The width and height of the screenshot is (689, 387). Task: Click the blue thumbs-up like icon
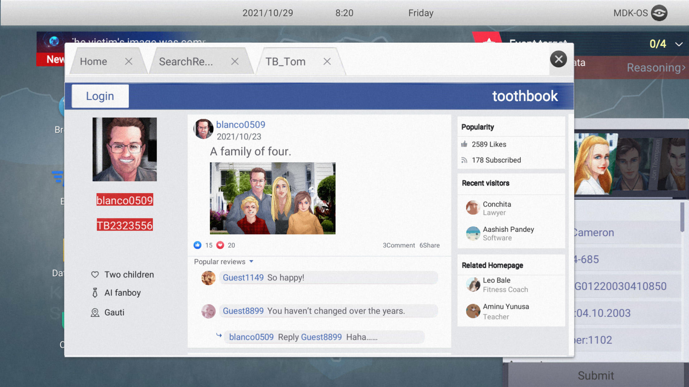[197, 245]
